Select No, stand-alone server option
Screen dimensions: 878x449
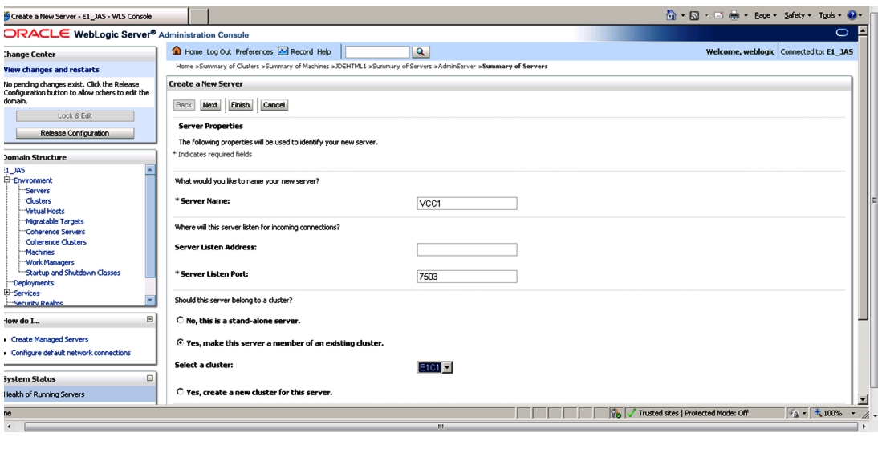pos(180,321)
